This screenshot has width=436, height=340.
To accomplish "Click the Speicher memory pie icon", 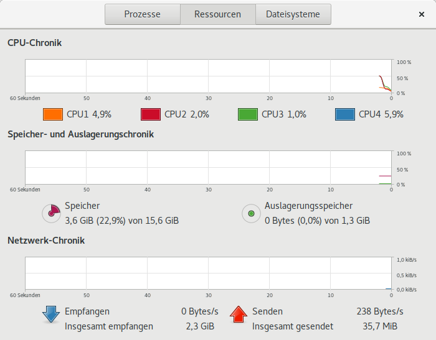I will coord(51,213).
